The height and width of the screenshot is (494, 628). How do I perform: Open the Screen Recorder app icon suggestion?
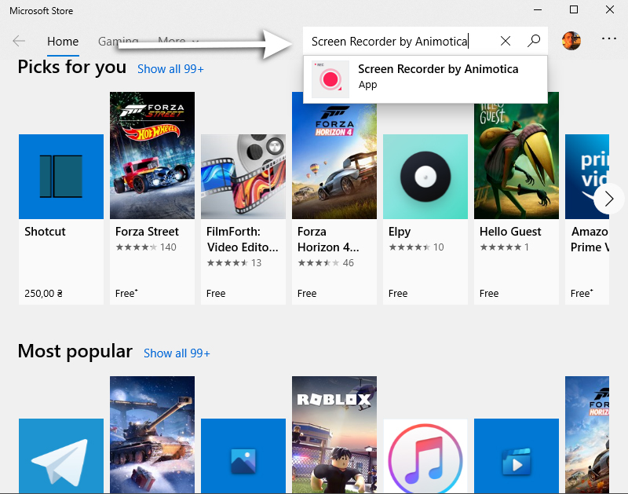pyautogui.click(x=330, y=79)
